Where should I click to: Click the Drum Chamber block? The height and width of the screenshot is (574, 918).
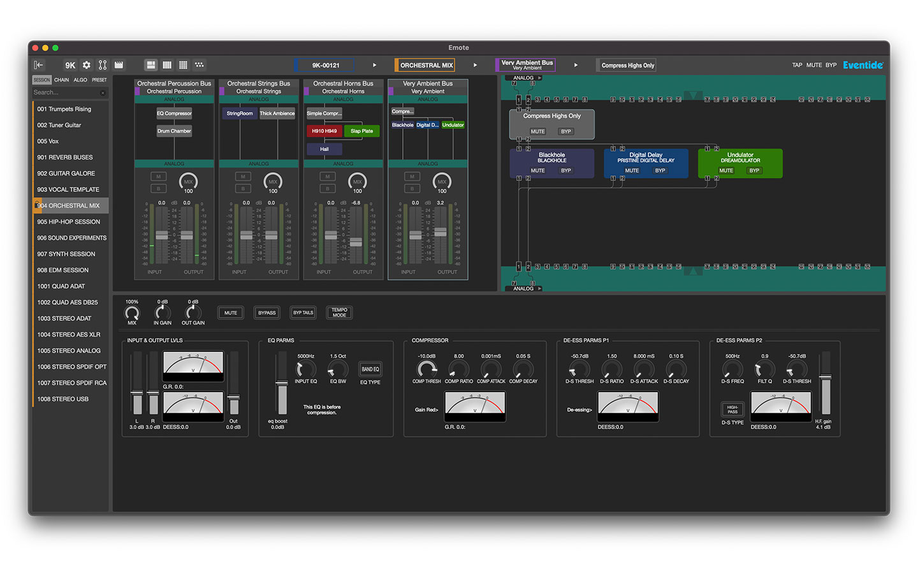tap(174, 131)
